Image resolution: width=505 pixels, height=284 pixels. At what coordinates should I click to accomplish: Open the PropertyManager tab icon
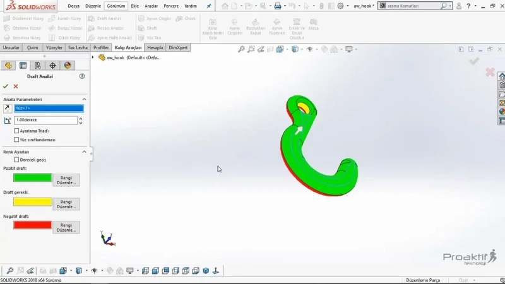tap(23, 66)
